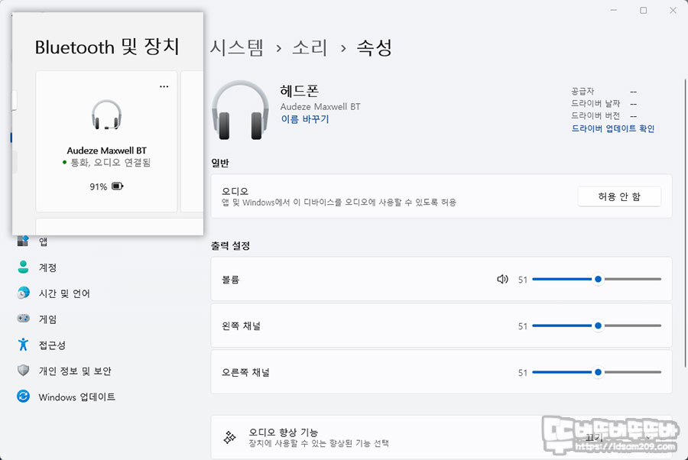The image size is (688, 460).
Task: Click the 91% battery level text
Action: [x=99, y=186]
